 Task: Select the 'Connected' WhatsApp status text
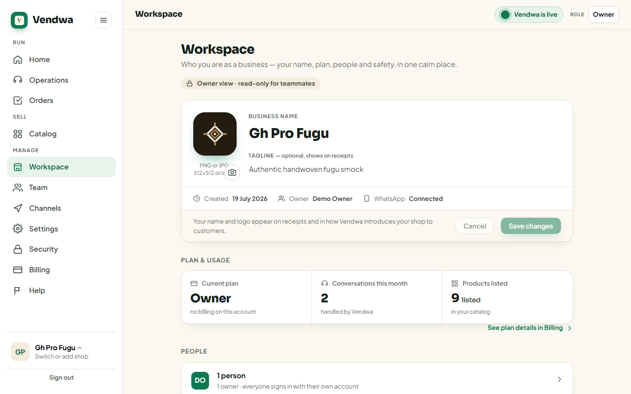click(x=426, y=199)
